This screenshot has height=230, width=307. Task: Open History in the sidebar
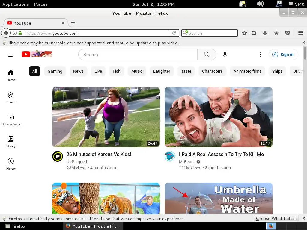11,164
